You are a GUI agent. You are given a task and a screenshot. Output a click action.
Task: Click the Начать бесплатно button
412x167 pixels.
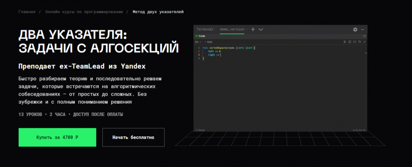click(133, 137)
